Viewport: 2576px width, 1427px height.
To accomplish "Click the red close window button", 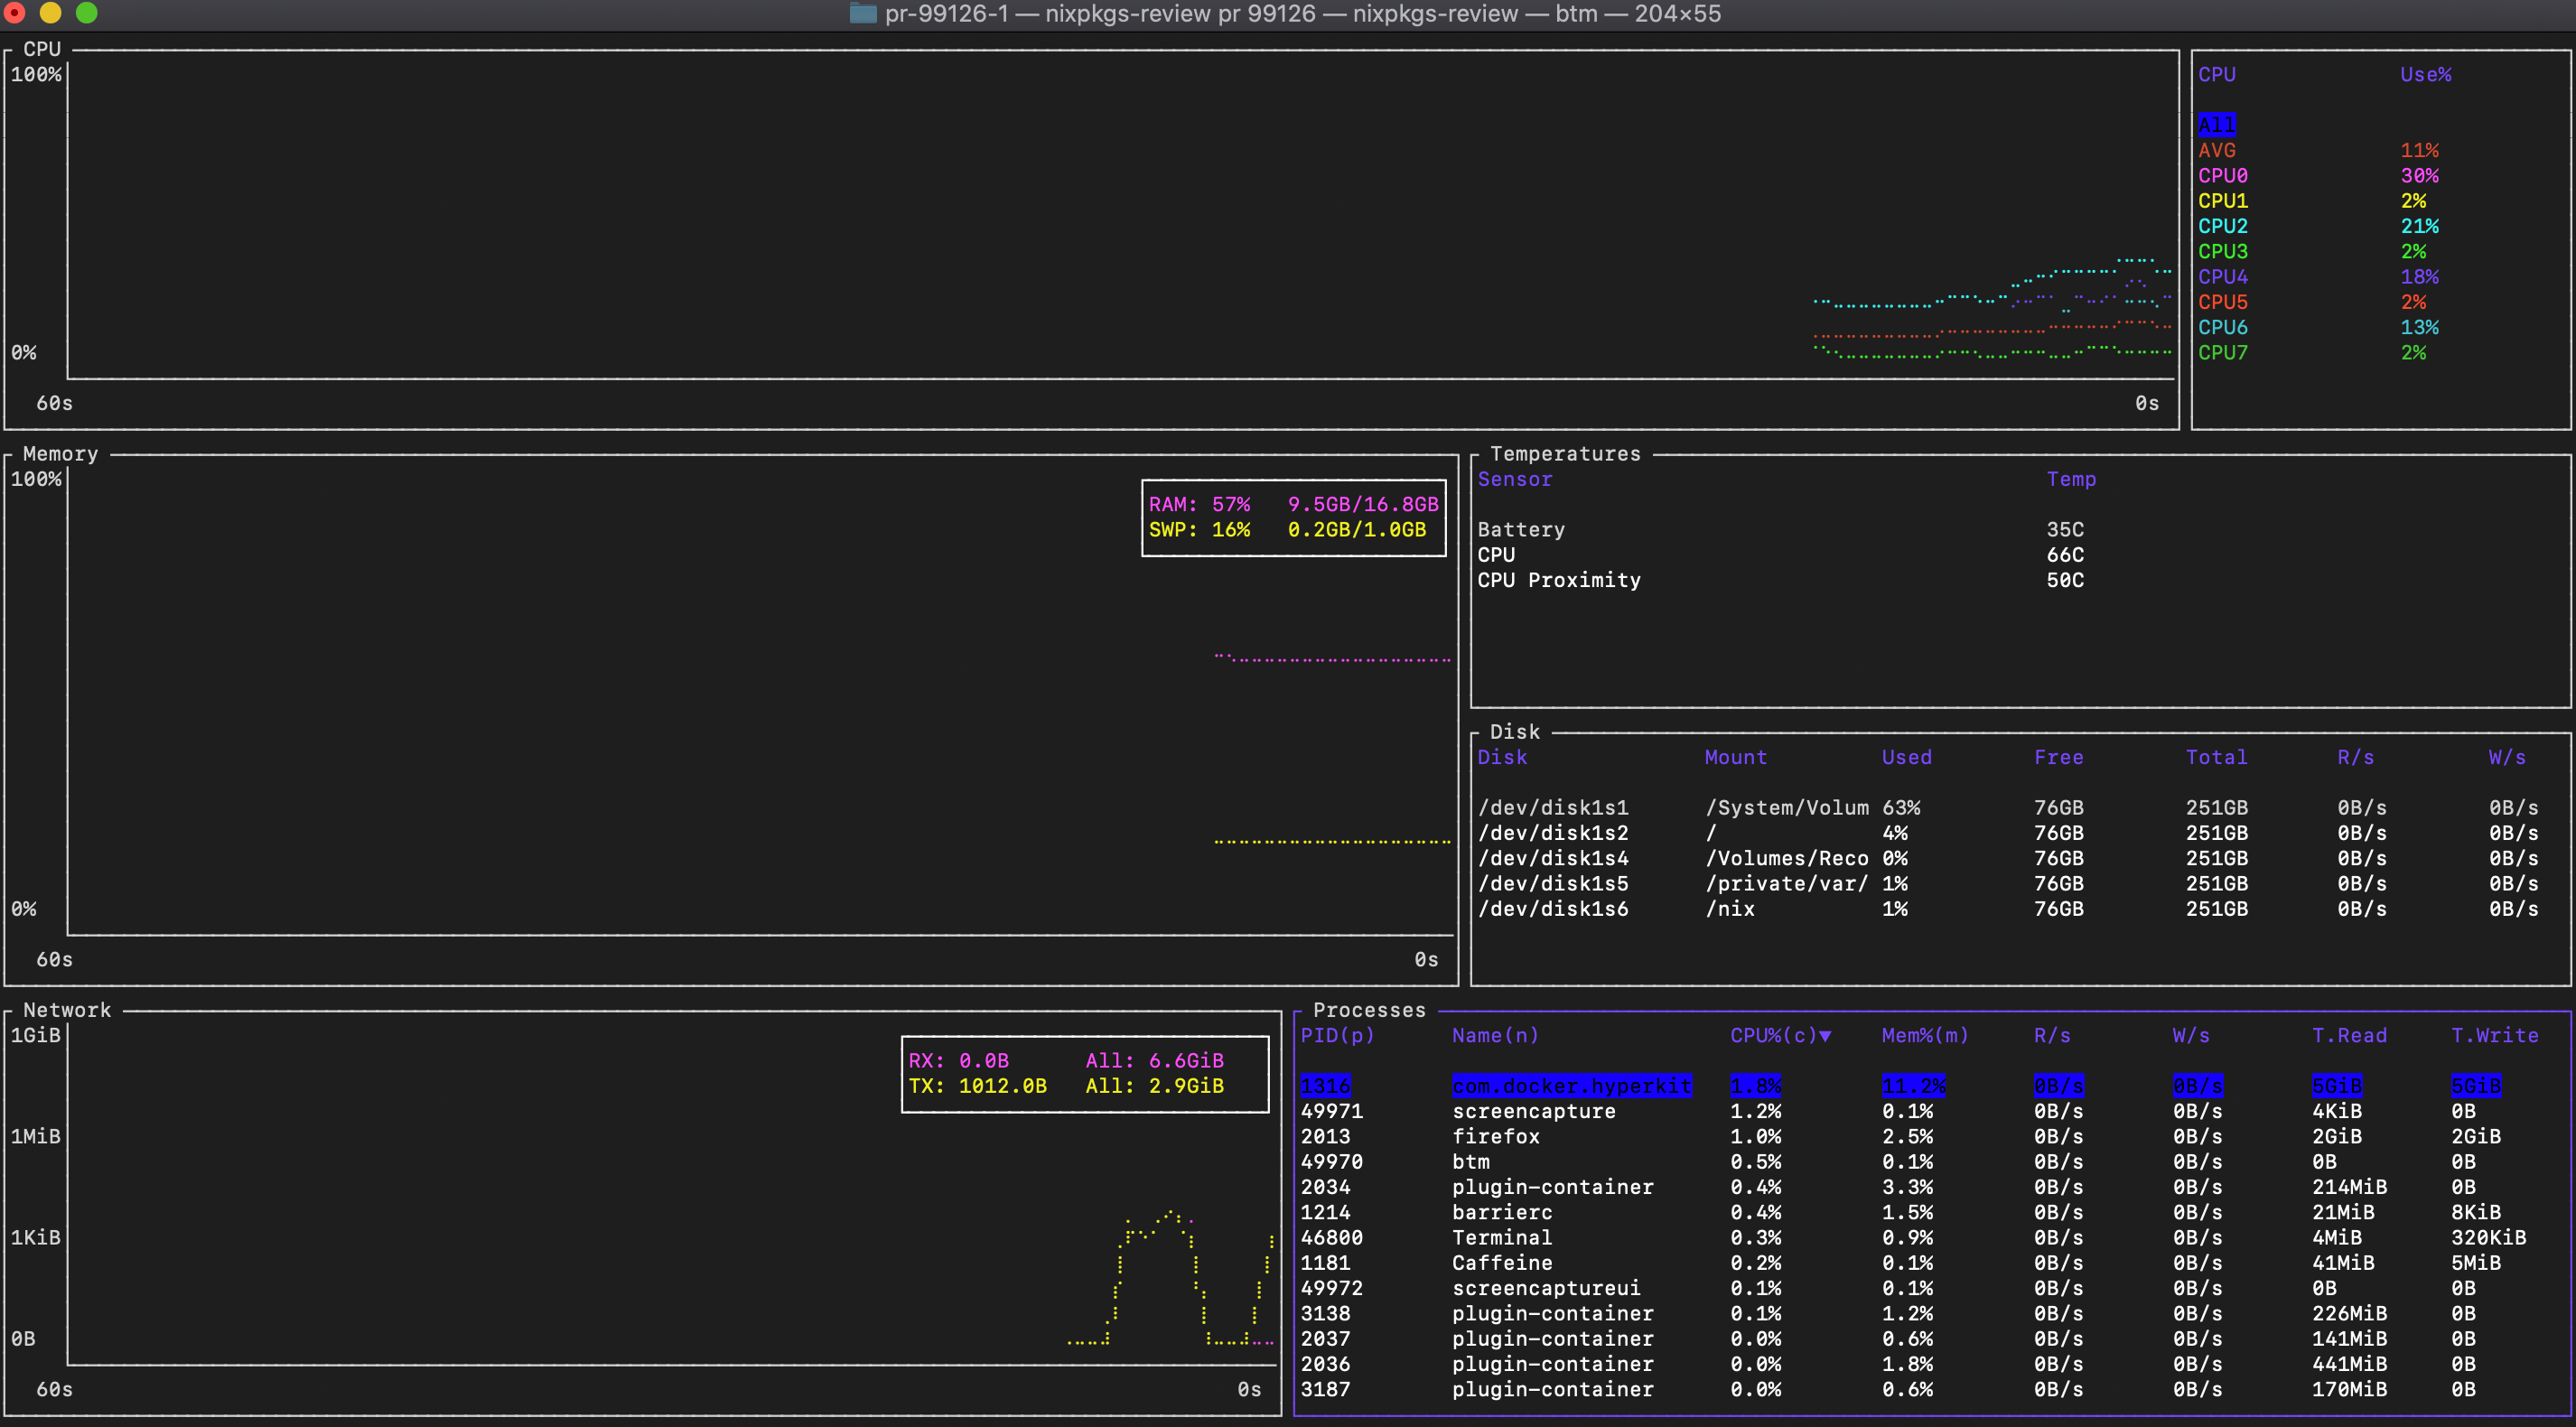I will click(x=15, y=13).
